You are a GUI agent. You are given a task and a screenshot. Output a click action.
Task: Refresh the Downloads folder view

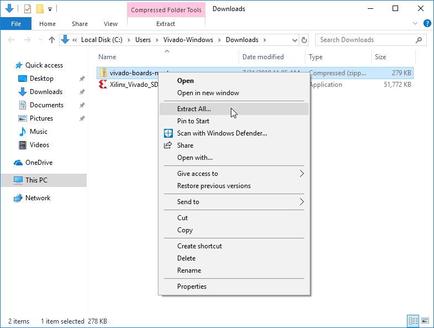point(304,40)
